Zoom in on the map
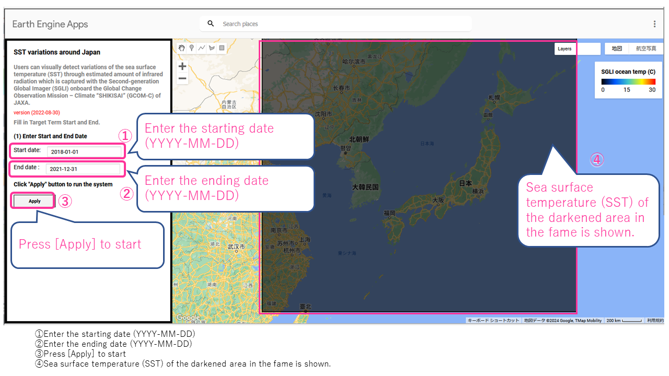Screen dimensions: 669x376 182,66
